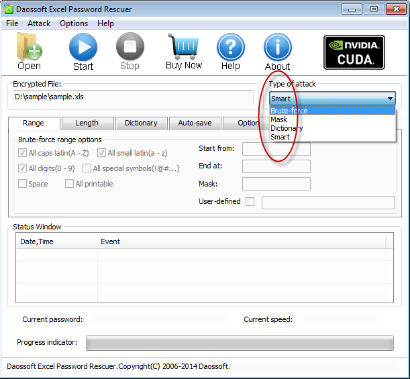
Task: Click the Stop toolbar icon
Action: (130, 46)
